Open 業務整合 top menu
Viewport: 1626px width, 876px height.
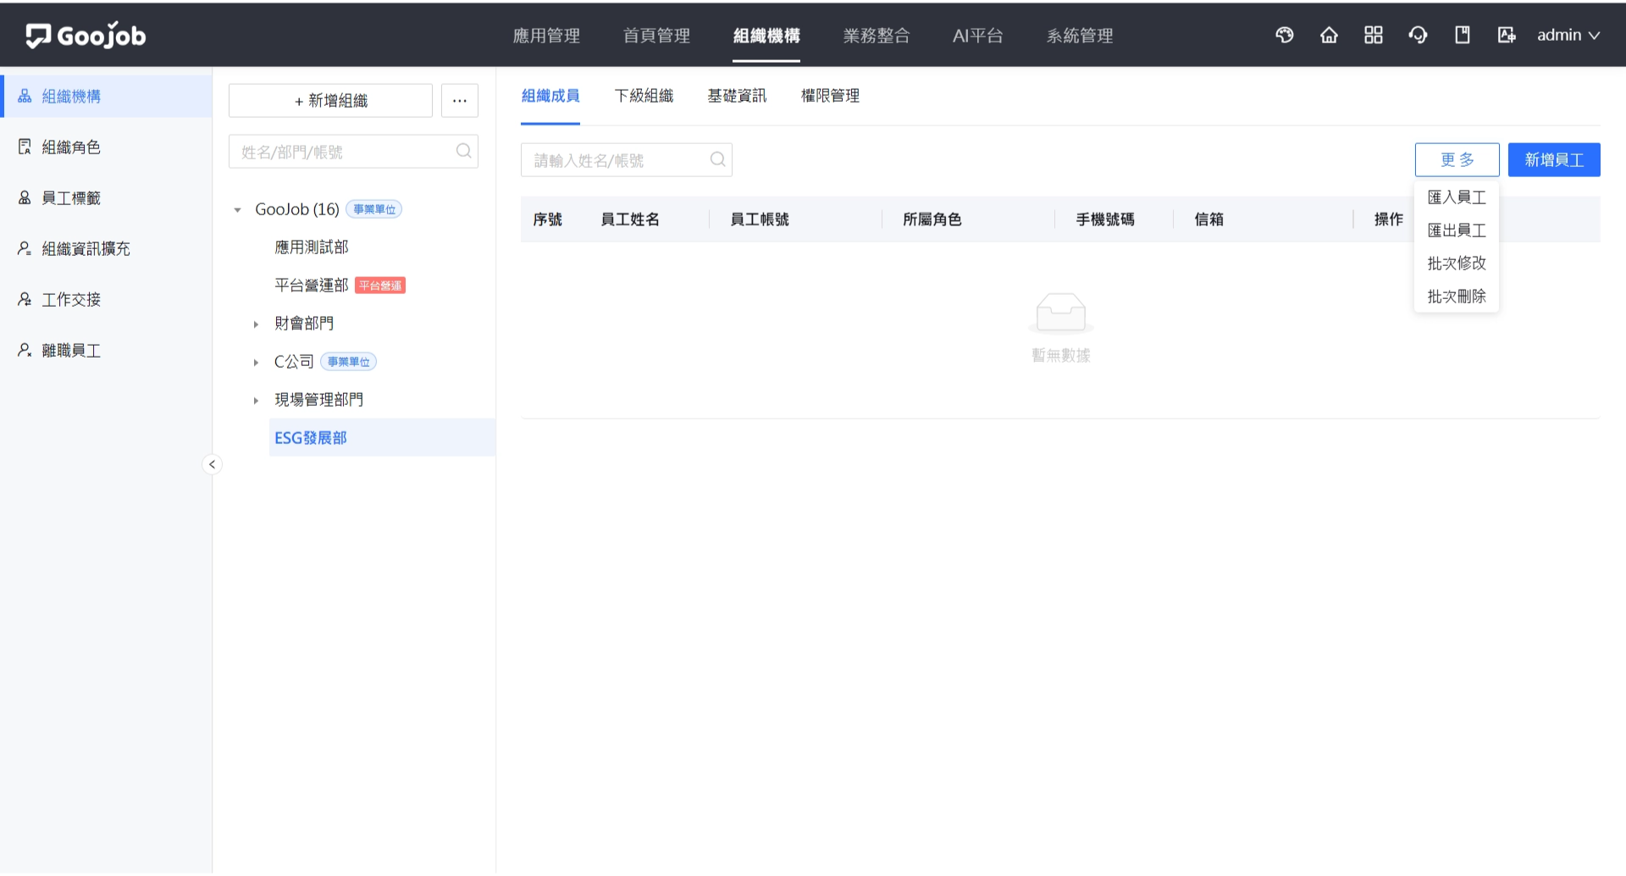(x=877, y=36)
